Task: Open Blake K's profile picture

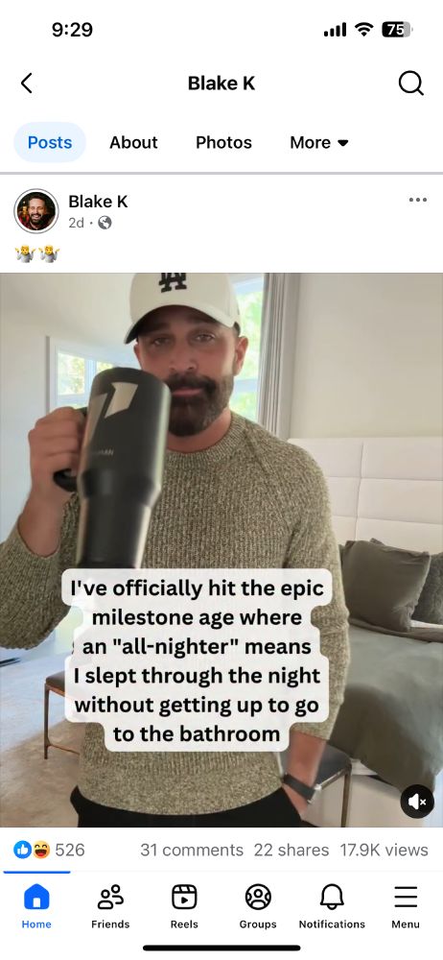Action: pos(36,211)
